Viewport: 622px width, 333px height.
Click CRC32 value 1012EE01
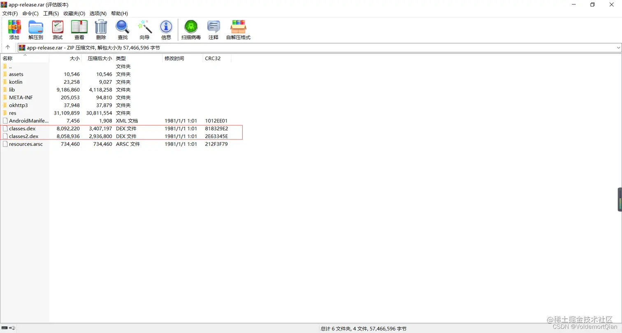click(x=216, y=121)
